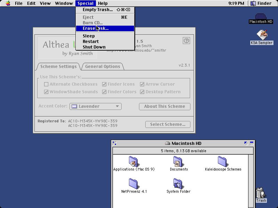Open the View menu

point(45,3)
